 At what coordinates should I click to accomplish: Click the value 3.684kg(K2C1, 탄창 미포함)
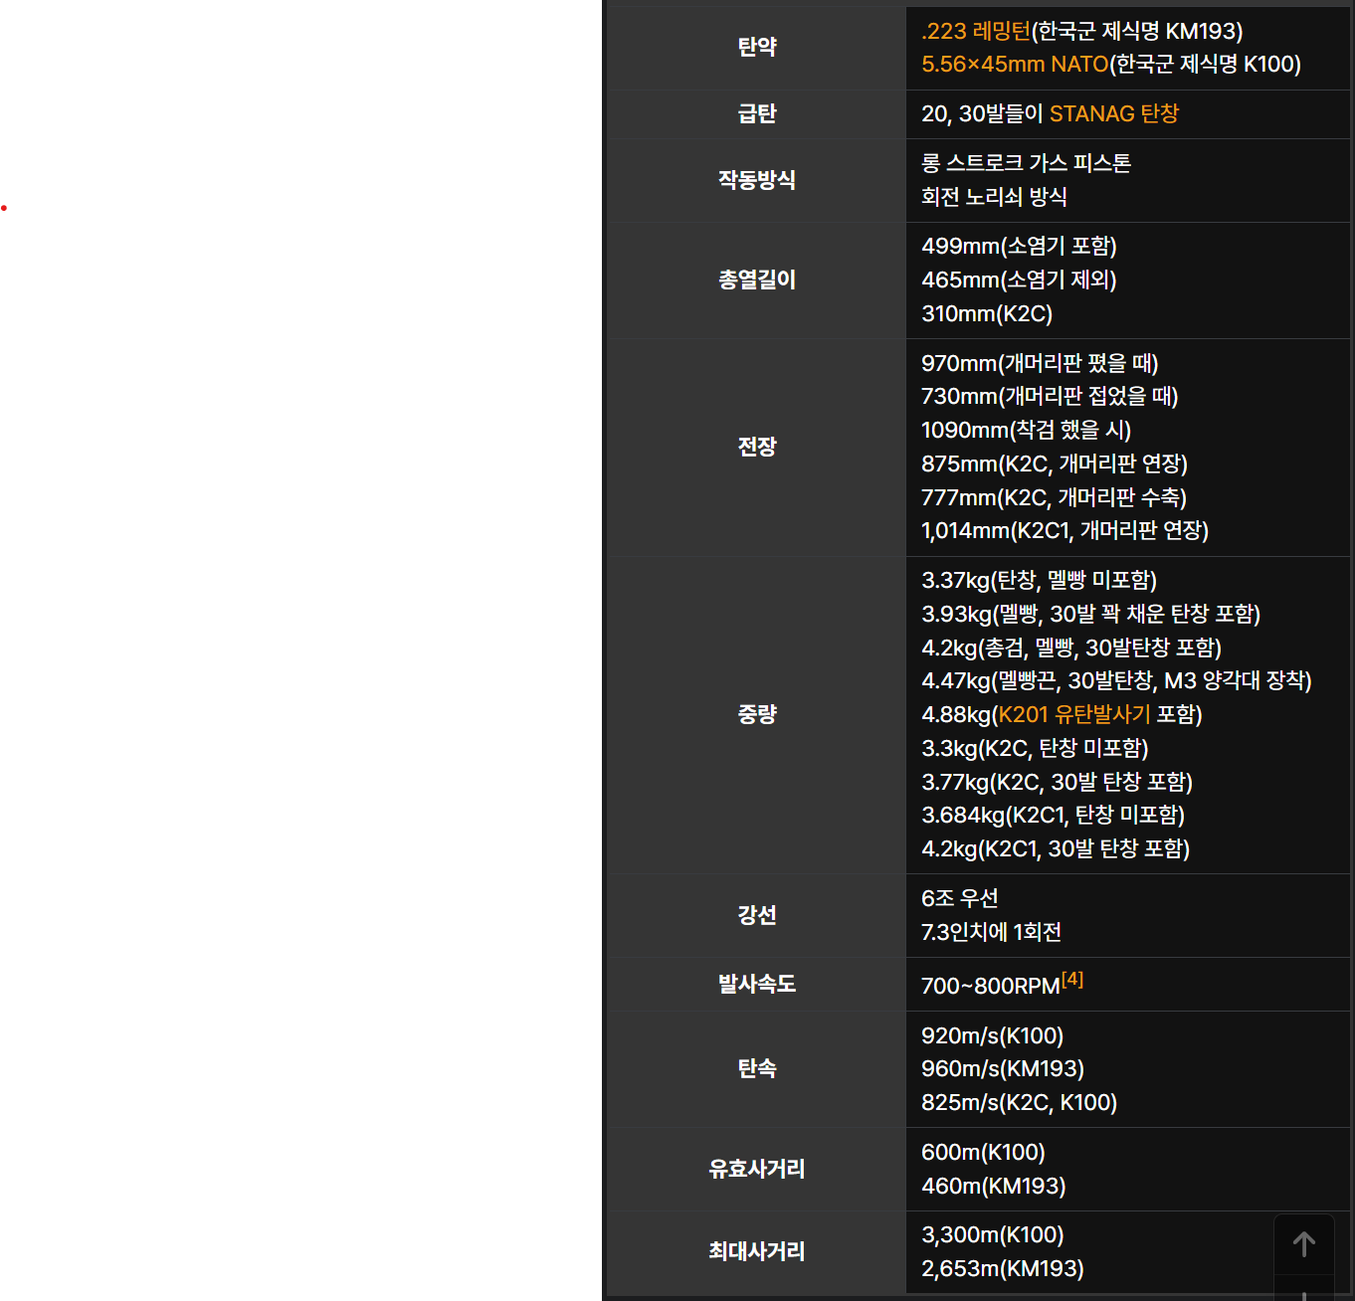1053,816
